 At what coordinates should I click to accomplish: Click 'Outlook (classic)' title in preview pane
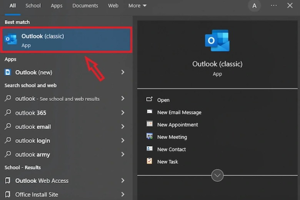(x=217, y=64)
